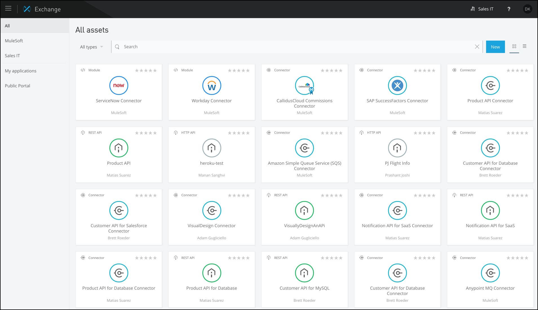Clear the search field with X
Screen dimensions: 538x310
pyautogui.click(x=477, y=47)
